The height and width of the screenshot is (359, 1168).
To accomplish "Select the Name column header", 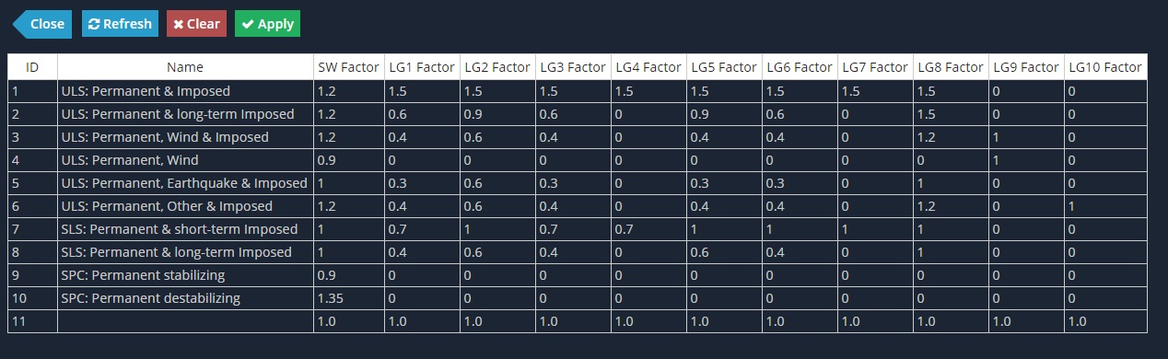I will pos(185,67).
